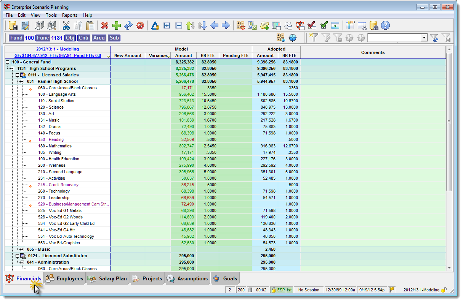Screen dimensions: 463x302
Task: Refresh data with the circular arrows icon
Action: pos(128,25)
